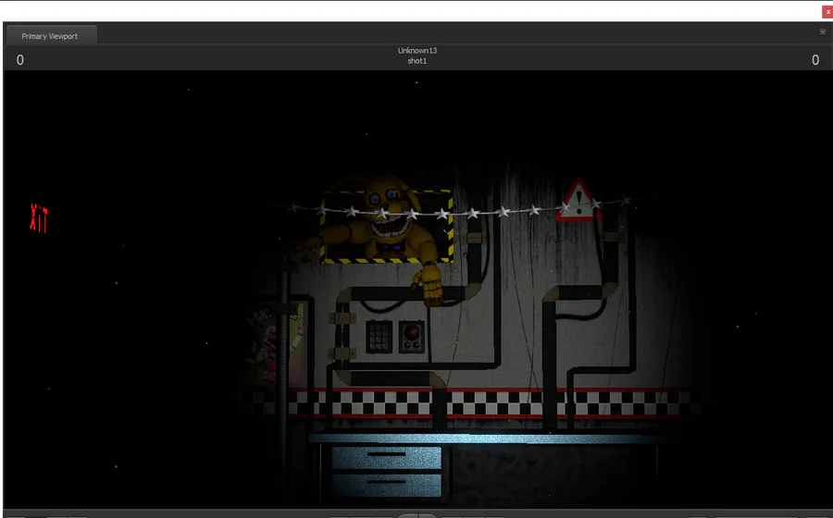Close the viewport panel with small x
The height and width of the screenshot is (518, 833).
point(823,32)
